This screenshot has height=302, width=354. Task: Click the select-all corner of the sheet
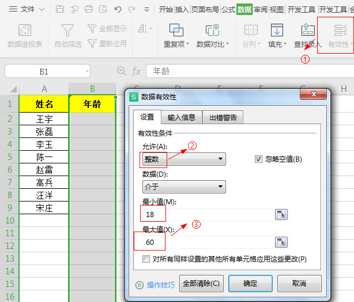(13, 89)
